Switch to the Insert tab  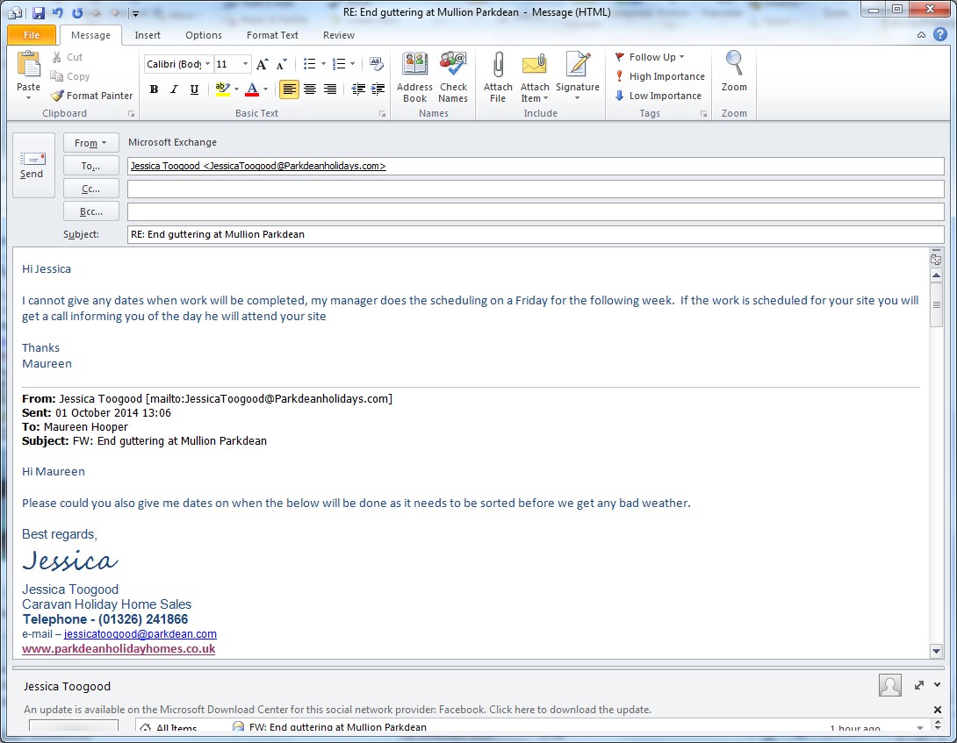click(148, 35)
